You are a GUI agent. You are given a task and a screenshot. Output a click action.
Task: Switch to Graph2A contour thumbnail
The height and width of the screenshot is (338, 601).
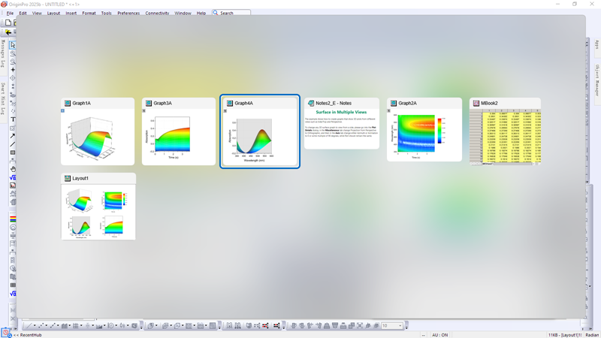(x=424, y=129)
